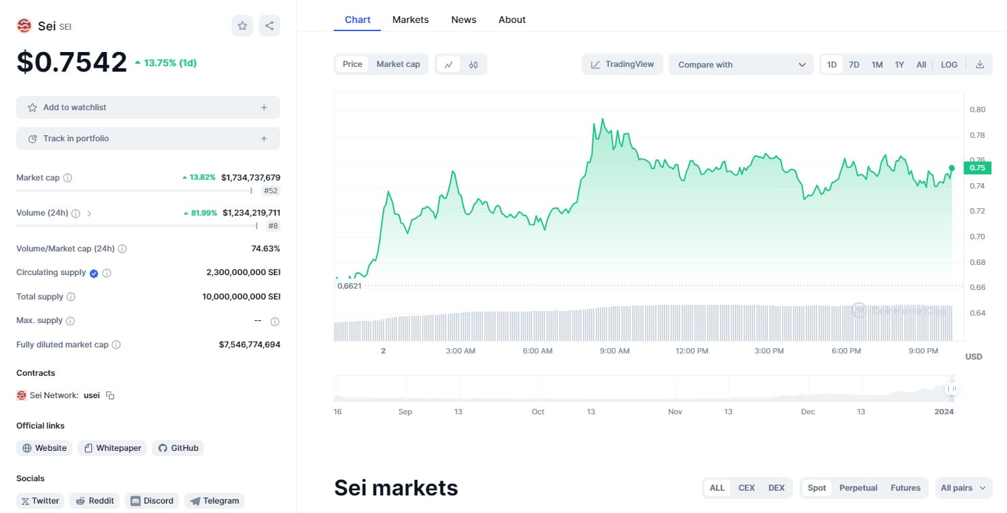
Task: Set chart range to 1D
Action: coord(832,64)
